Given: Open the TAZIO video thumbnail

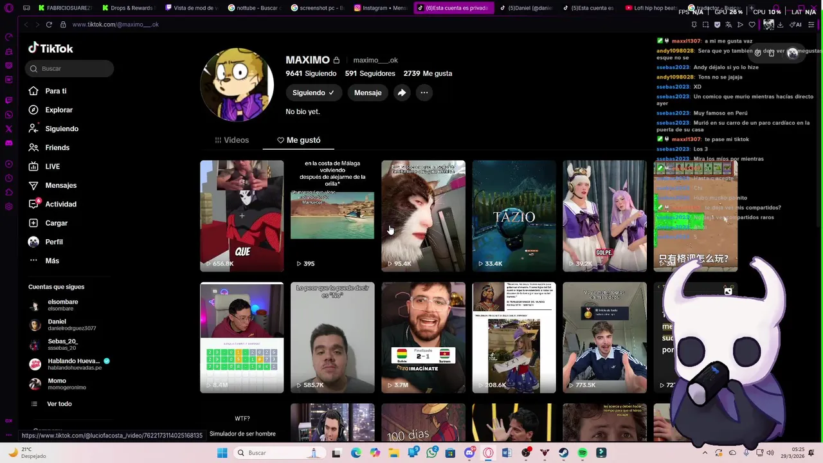Looking at the screenshot, I should pyautogui.click(x=514, y=215).
